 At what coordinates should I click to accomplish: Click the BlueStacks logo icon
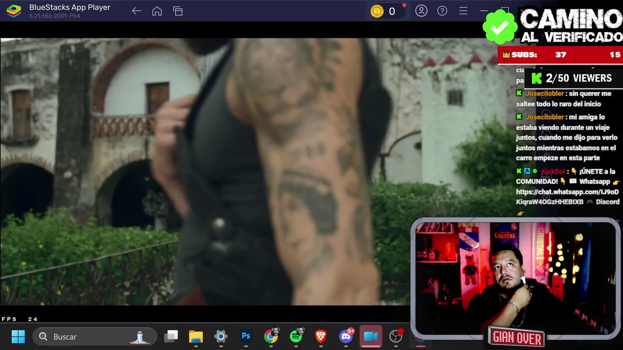point(14,11)
